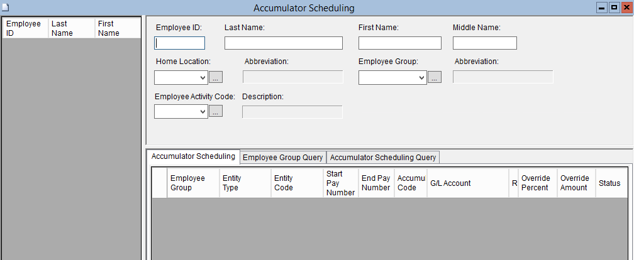Screen dimensions: 634x260
Task: Click the browse button next to Employee Group
Action: click(435, 77)
